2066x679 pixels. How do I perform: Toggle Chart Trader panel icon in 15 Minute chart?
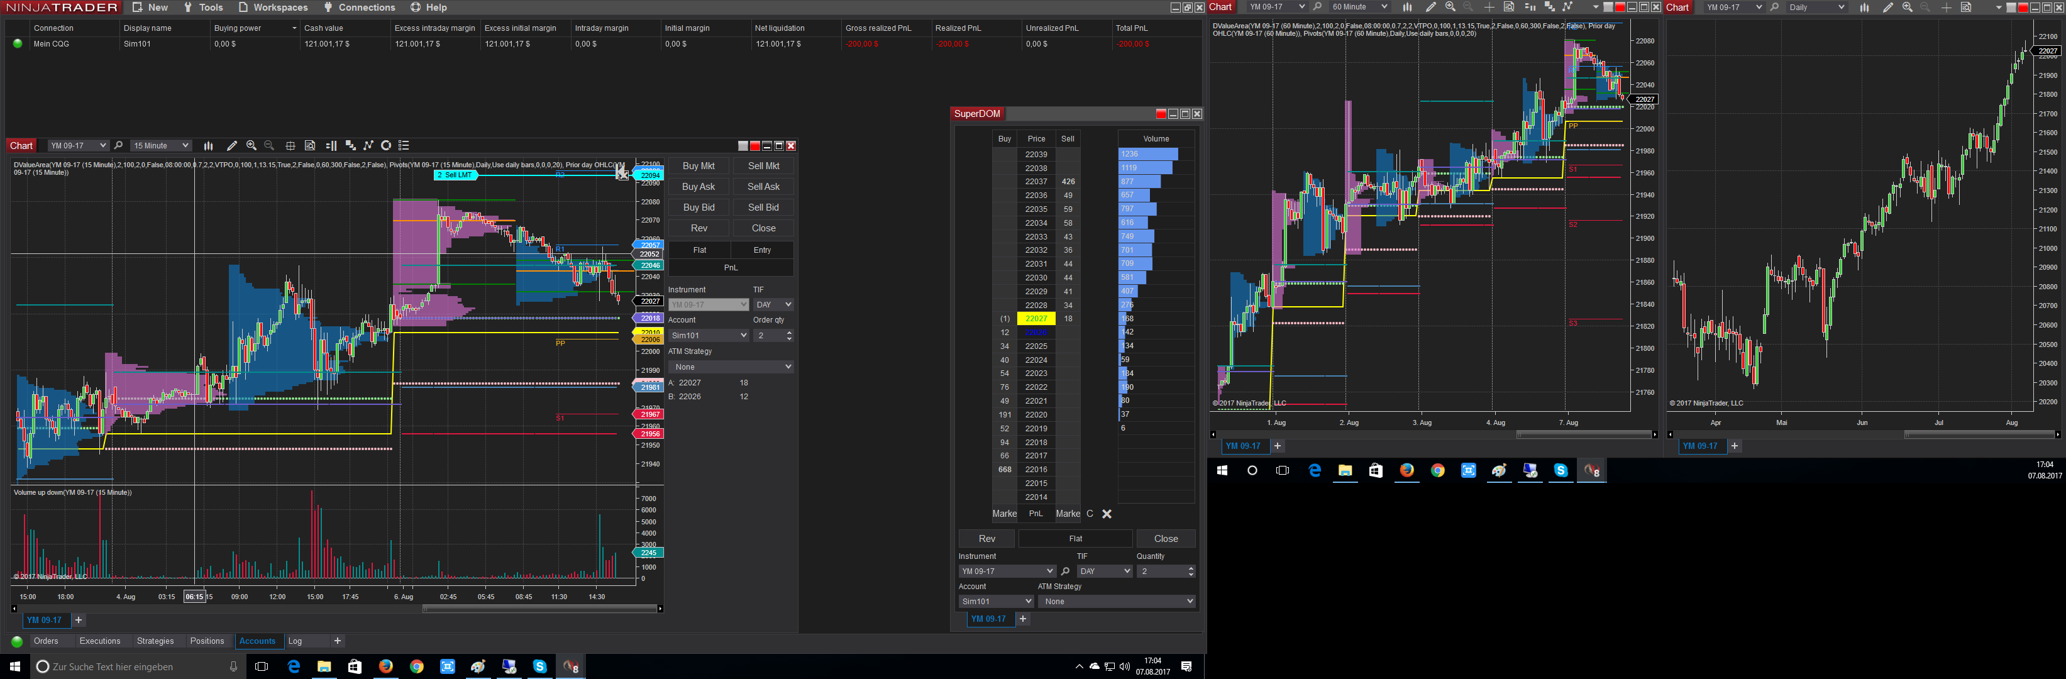pyautogui.click(x=331, y=146)
